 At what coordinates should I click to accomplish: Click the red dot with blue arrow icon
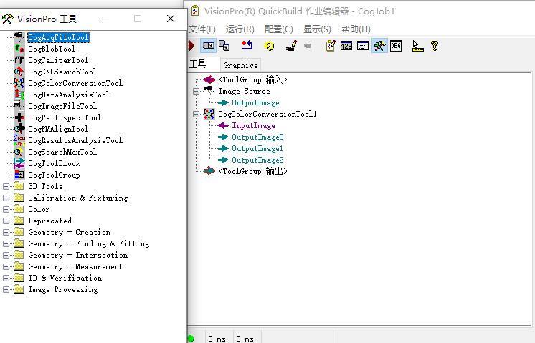[x=247, y=45]
